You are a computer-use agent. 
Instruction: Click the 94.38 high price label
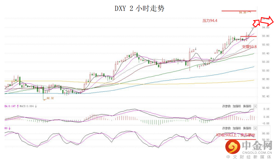pos(243,13)
